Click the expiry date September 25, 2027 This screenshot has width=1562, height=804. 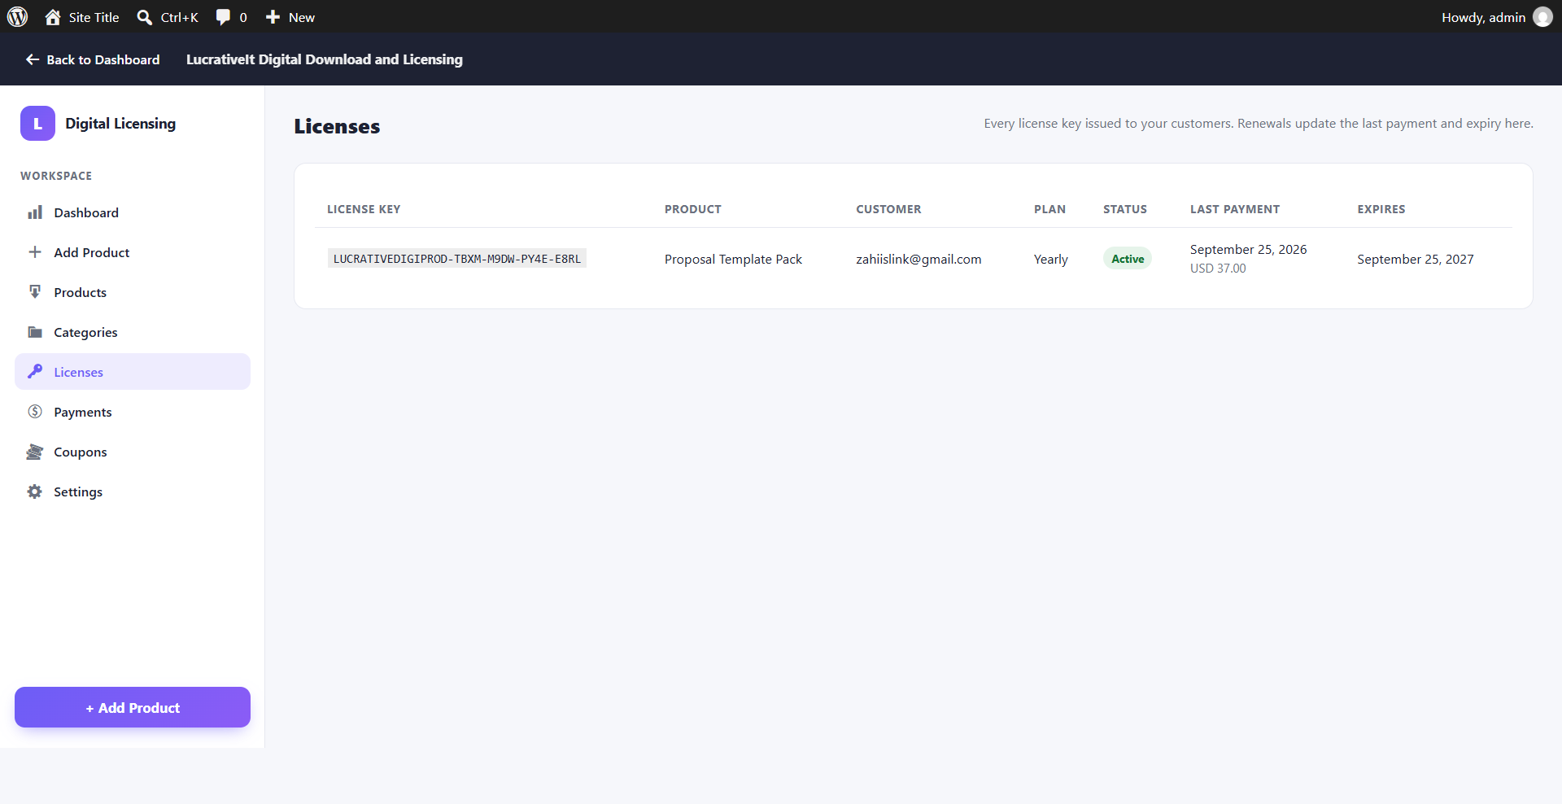1416,259
